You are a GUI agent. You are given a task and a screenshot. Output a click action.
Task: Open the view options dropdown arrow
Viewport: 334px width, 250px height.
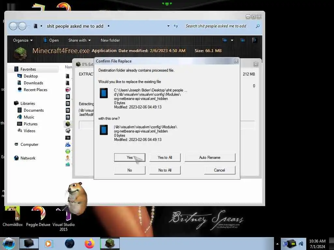(232, 40)
